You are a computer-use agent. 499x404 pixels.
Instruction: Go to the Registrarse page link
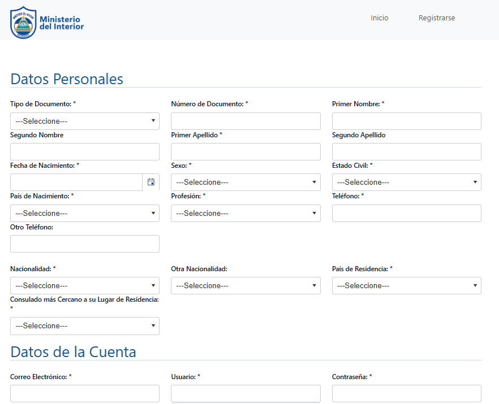[437, 18]
